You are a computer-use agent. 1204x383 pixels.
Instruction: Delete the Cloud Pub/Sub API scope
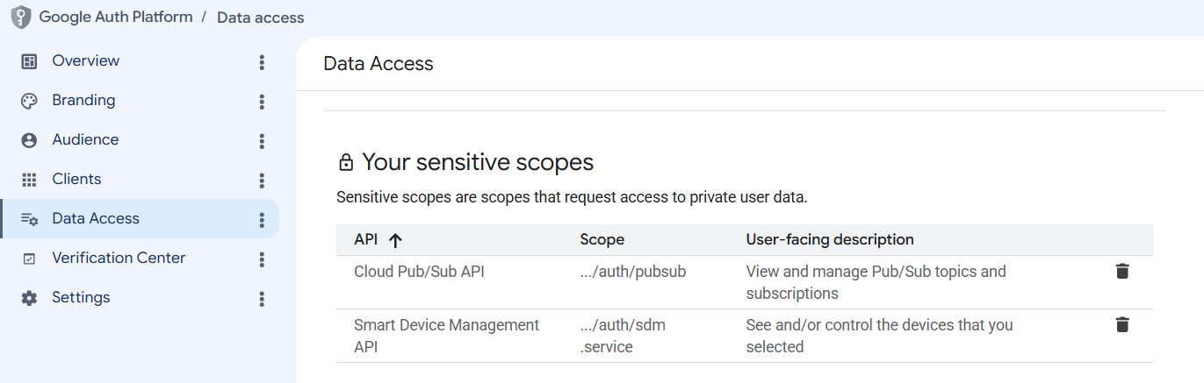(x=1121, y=271)
